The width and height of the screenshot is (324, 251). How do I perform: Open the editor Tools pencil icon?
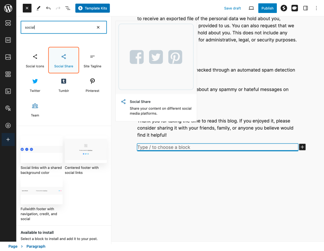(38, 8)
